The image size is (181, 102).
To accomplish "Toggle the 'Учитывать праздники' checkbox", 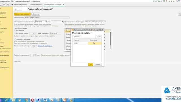I will coord(15,39).
